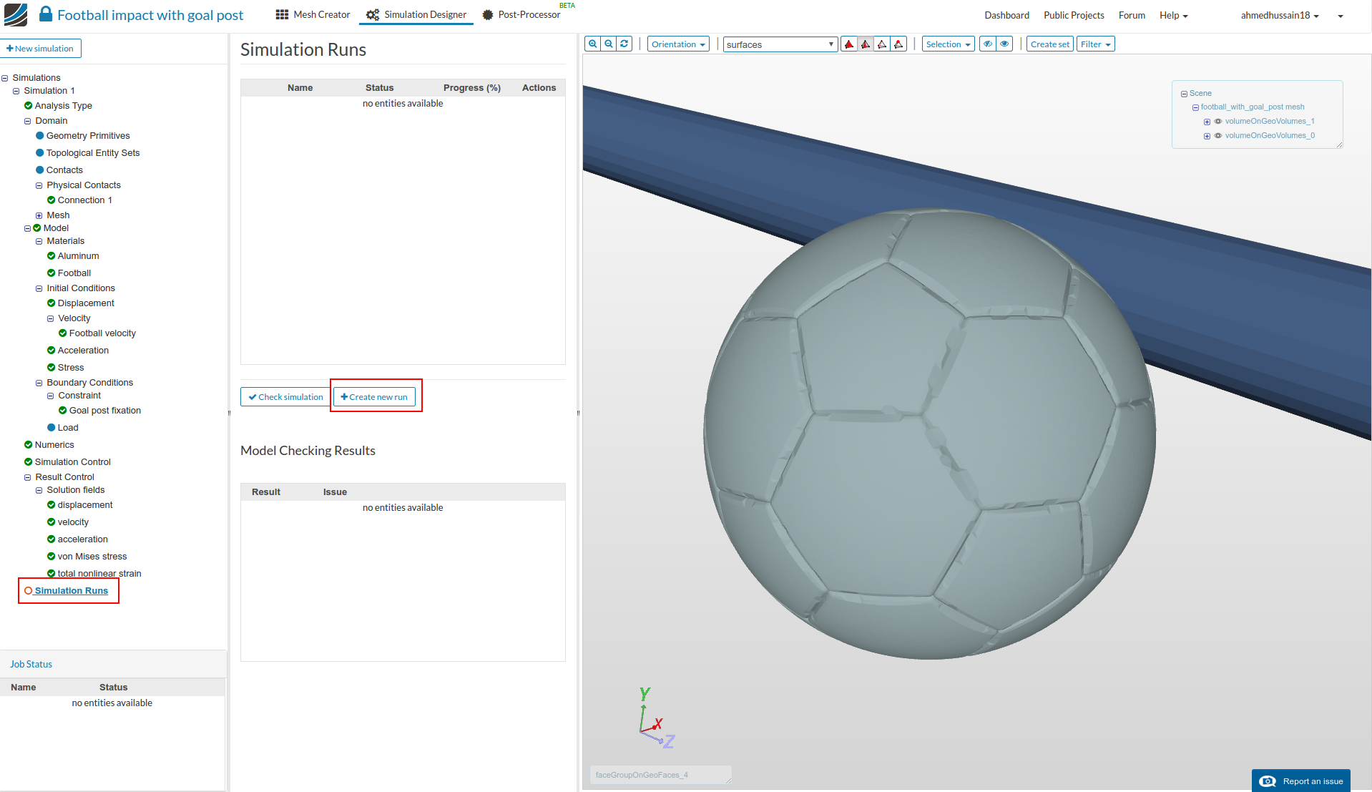Click the green check icon beside Aluminum
The width and height of the screenshot is (1372, 792).
coord(51,256)
